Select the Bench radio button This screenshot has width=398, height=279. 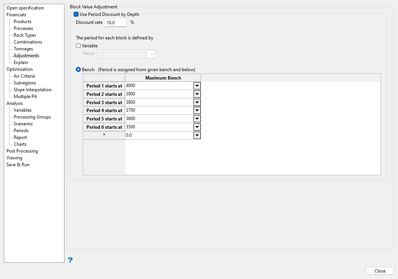[79, 70]
